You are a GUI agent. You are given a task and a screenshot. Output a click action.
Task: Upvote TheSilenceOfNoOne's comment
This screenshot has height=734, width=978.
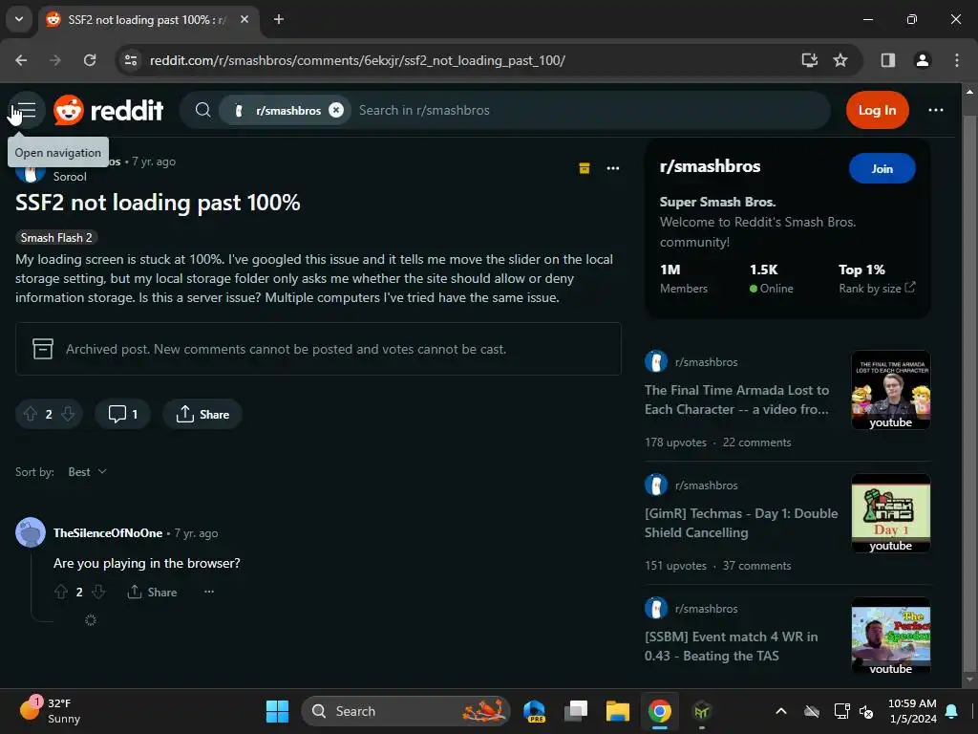pyautogui.click(x=60, y=592)
